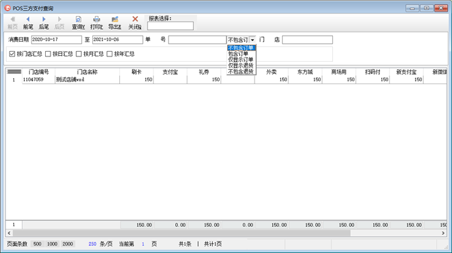Click horizontal scrollbar left arrow
This screenshot has width=452, height=253.
point(9,233)
